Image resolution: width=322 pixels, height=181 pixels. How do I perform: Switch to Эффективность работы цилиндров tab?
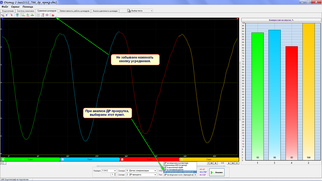pos(74,11)
